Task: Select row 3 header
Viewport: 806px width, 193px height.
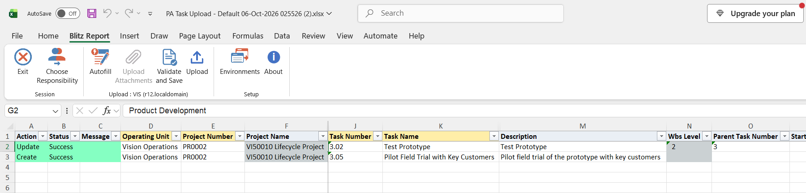Action: pyautogui.click(x=7, y=157)
